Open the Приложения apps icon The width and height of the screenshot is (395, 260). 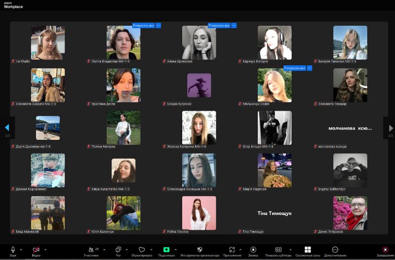click(232, 250)
